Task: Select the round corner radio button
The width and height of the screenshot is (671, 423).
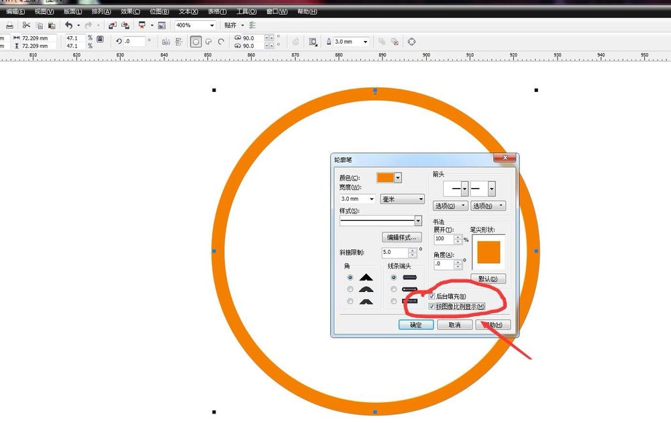Action: (x=350, y=289)
